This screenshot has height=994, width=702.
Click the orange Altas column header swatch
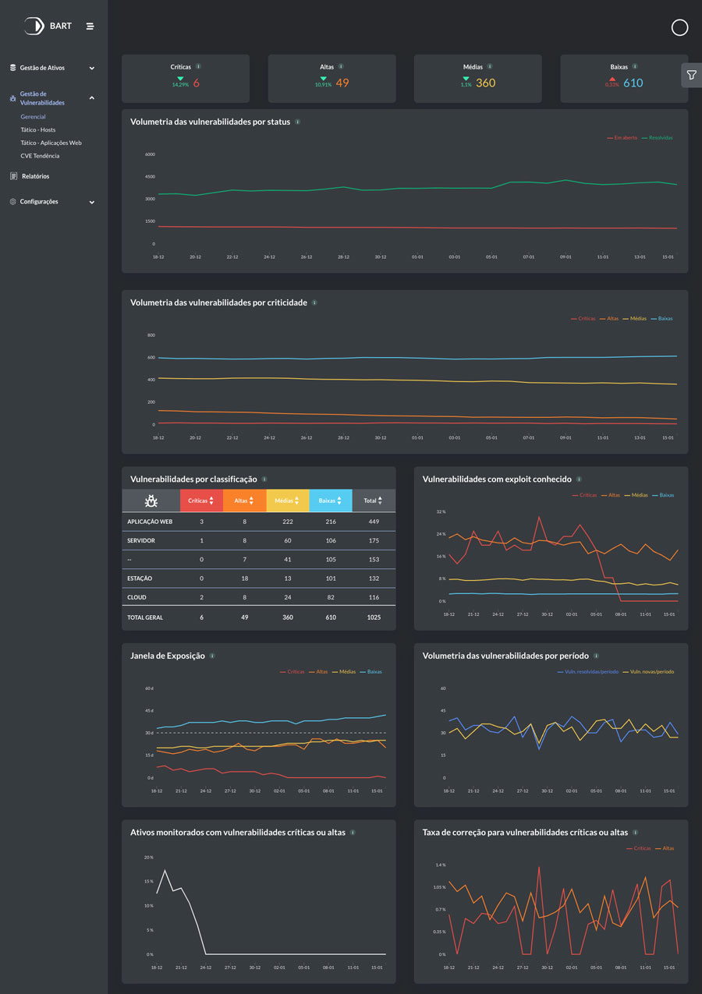(x=243, y=501)
